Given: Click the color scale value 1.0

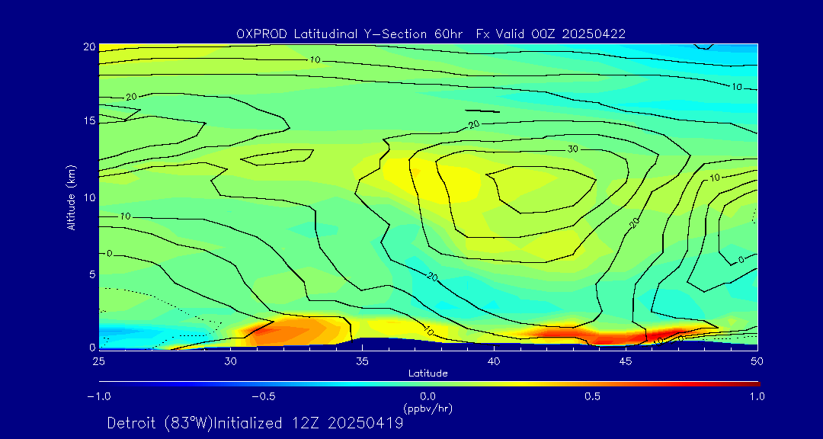Looking at the screenshot, I should coord(757,396).
